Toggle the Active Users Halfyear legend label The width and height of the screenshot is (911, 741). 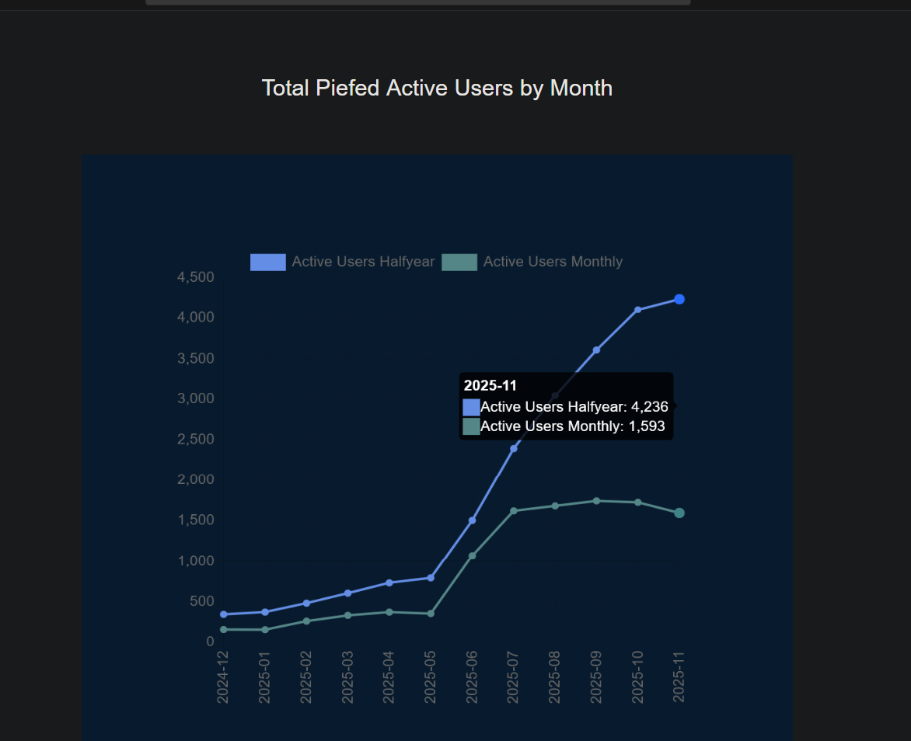(363, 262)
